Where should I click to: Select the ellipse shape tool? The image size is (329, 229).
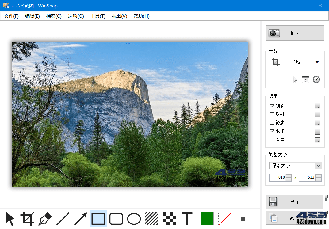point(134,219)
